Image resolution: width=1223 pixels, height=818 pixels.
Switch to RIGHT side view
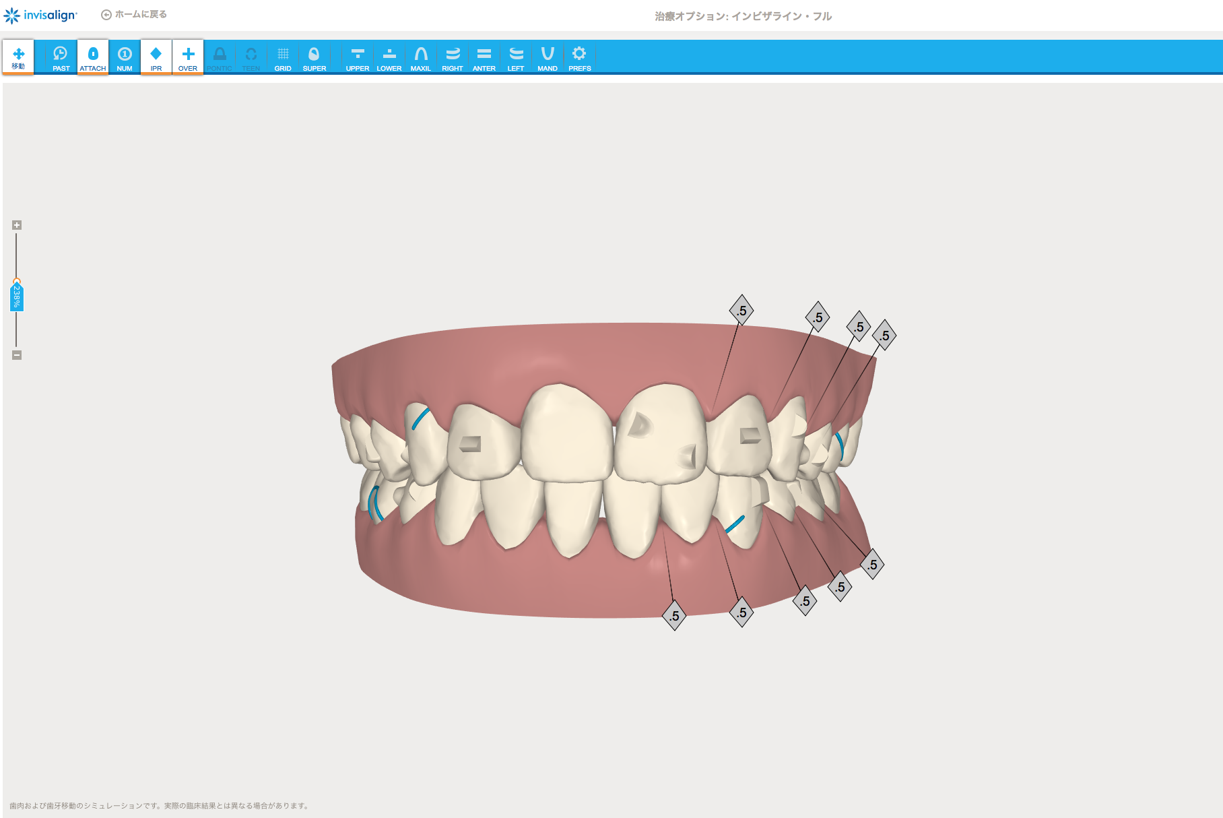coord(453,57)
